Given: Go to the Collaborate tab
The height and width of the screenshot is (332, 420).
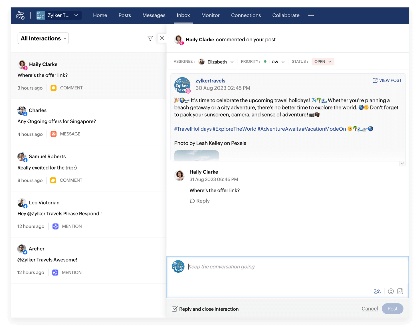Looking at the screenshot, I should pyautogui.click(x=286, y=15).
